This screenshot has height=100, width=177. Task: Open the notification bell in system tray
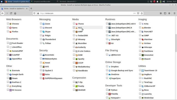(157, 2)
